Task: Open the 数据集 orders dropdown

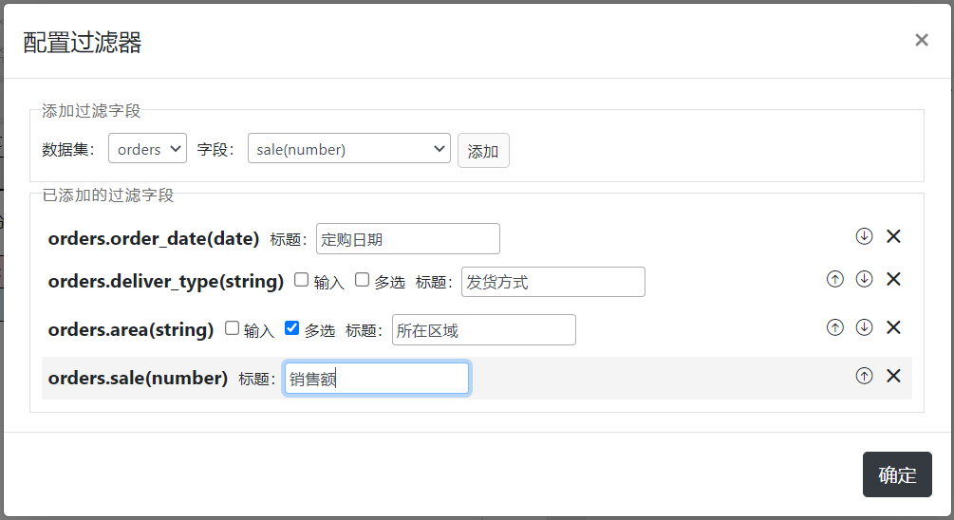Action: (x=147, y=148)
